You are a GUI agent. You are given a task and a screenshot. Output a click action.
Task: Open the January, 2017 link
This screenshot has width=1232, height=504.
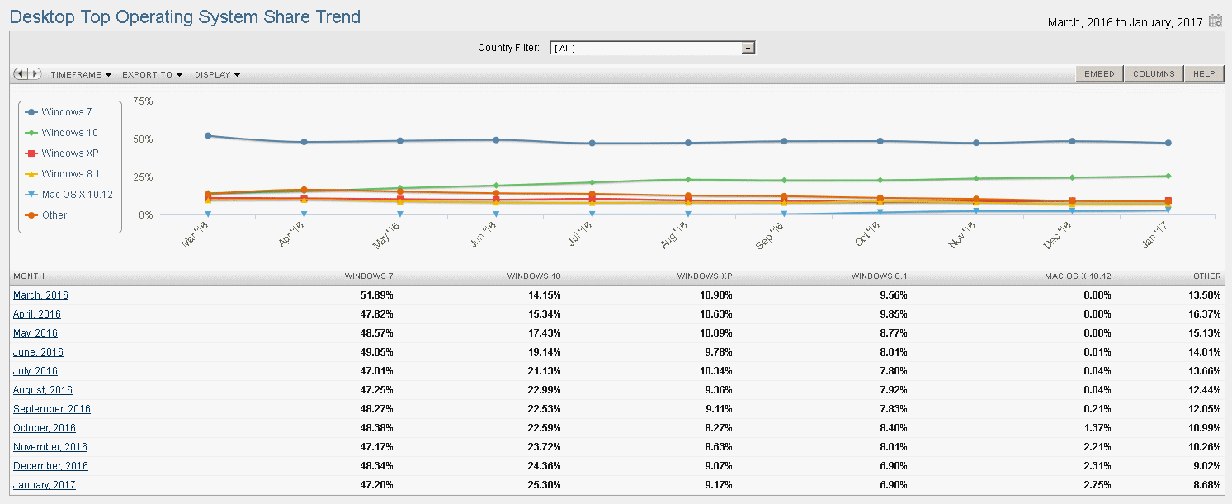[x=45, y=485]
